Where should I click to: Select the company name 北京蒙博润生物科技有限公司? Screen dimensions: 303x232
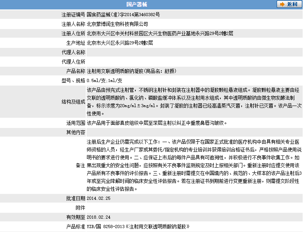(117, 24)
